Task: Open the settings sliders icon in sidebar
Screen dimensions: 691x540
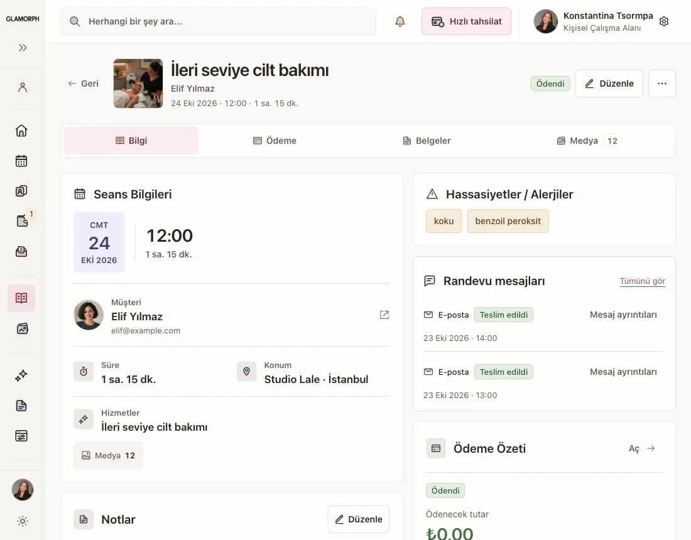Action: 21,436
